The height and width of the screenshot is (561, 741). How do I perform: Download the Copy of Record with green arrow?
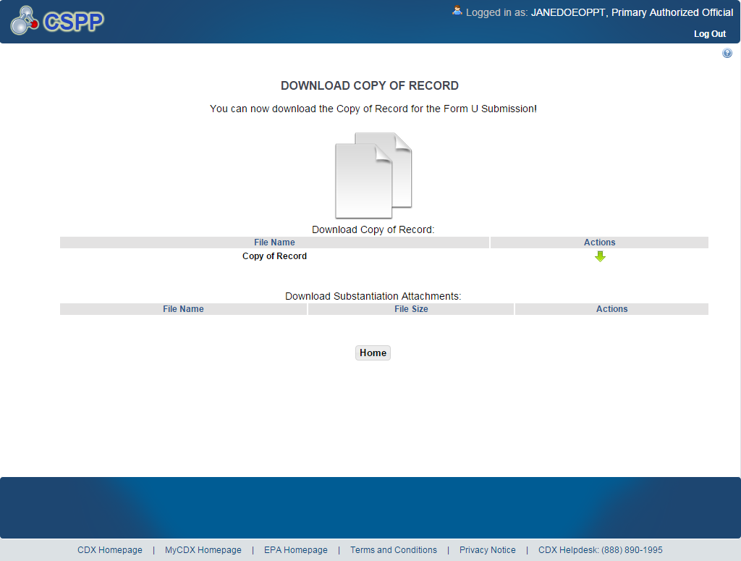(600, 256)
